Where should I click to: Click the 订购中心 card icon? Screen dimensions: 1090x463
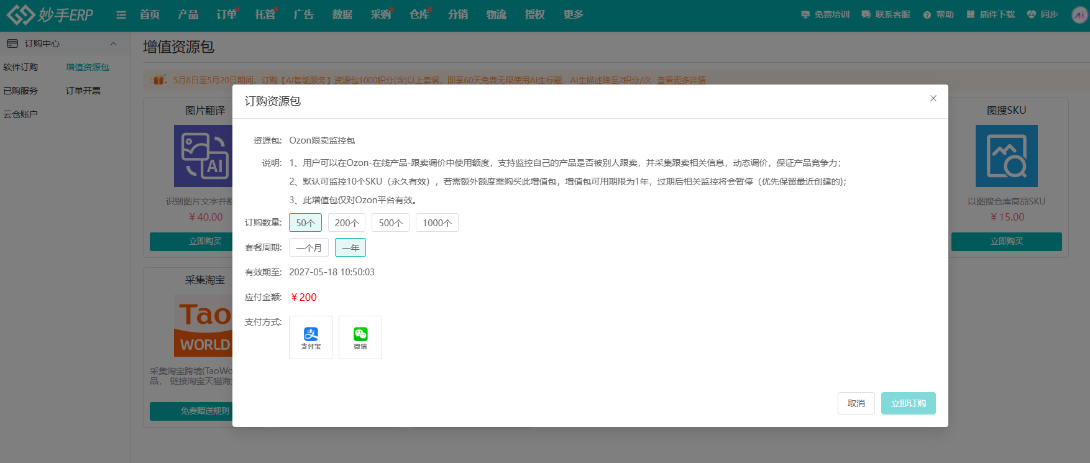(12, 44)
